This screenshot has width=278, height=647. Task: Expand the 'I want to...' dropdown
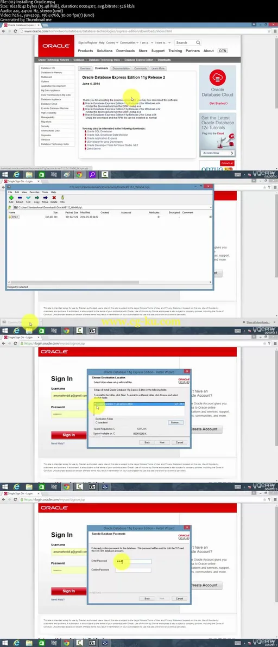163,42
